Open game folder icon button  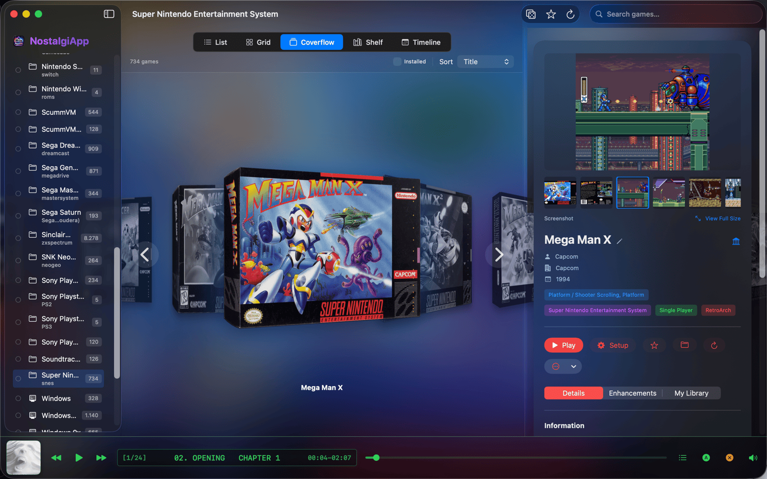tap(685, 345)
